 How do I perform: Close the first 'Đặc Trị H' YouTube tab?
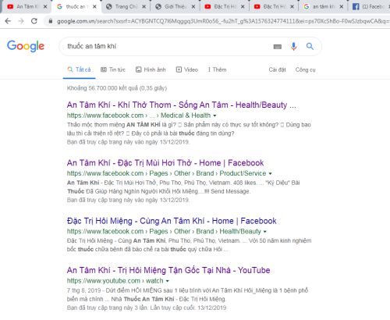[x=243, y=7]
